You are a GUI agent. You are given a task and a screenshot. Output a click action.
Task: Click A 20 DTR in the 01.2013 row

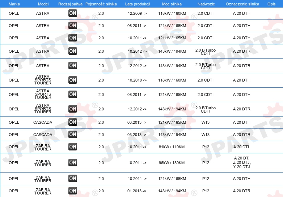click(x=242, y=191)
